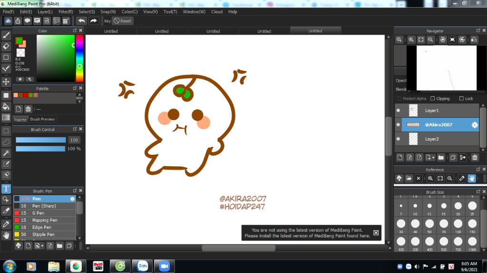Click the brush size slider bar

tap(41, 140)
